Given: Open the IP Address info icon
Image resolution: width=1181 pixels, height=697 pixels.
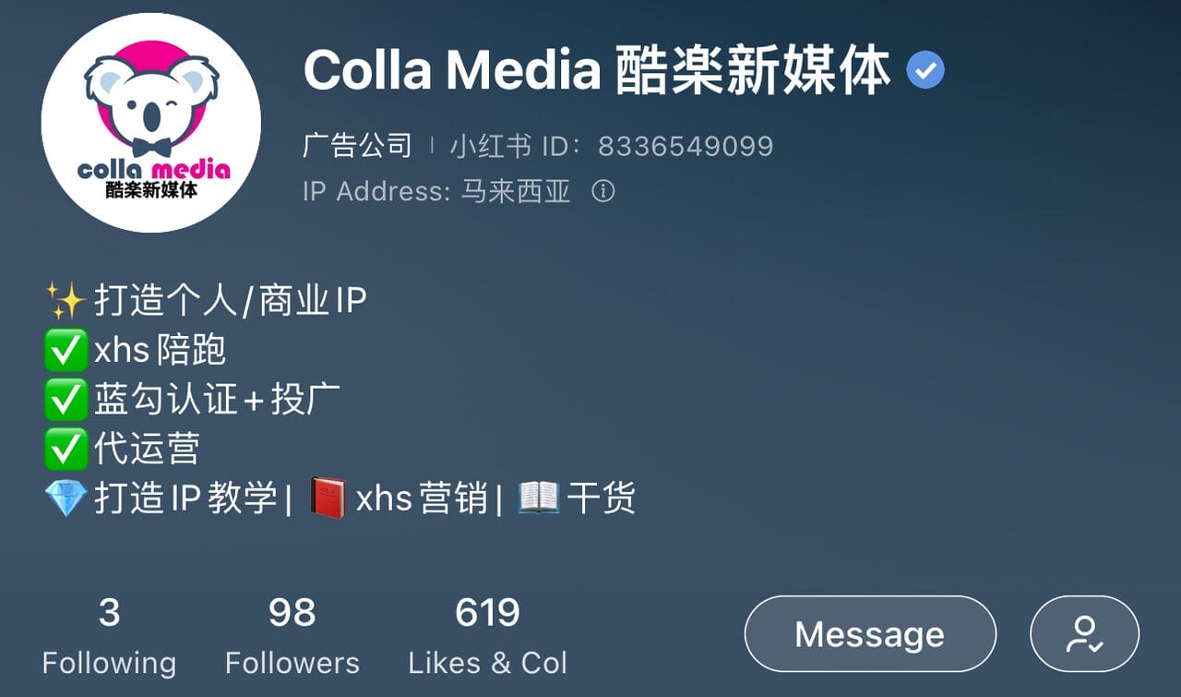Looking at the screenshot, I should [x=602, y=191].
